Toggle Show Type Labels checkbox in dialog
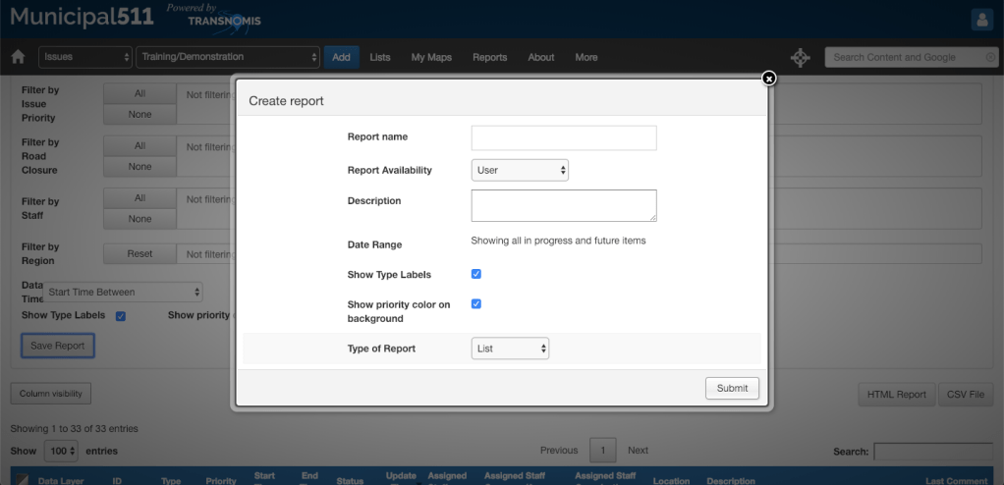The height and width of the screenshot is (485, 1004). (x=476, y=274)
